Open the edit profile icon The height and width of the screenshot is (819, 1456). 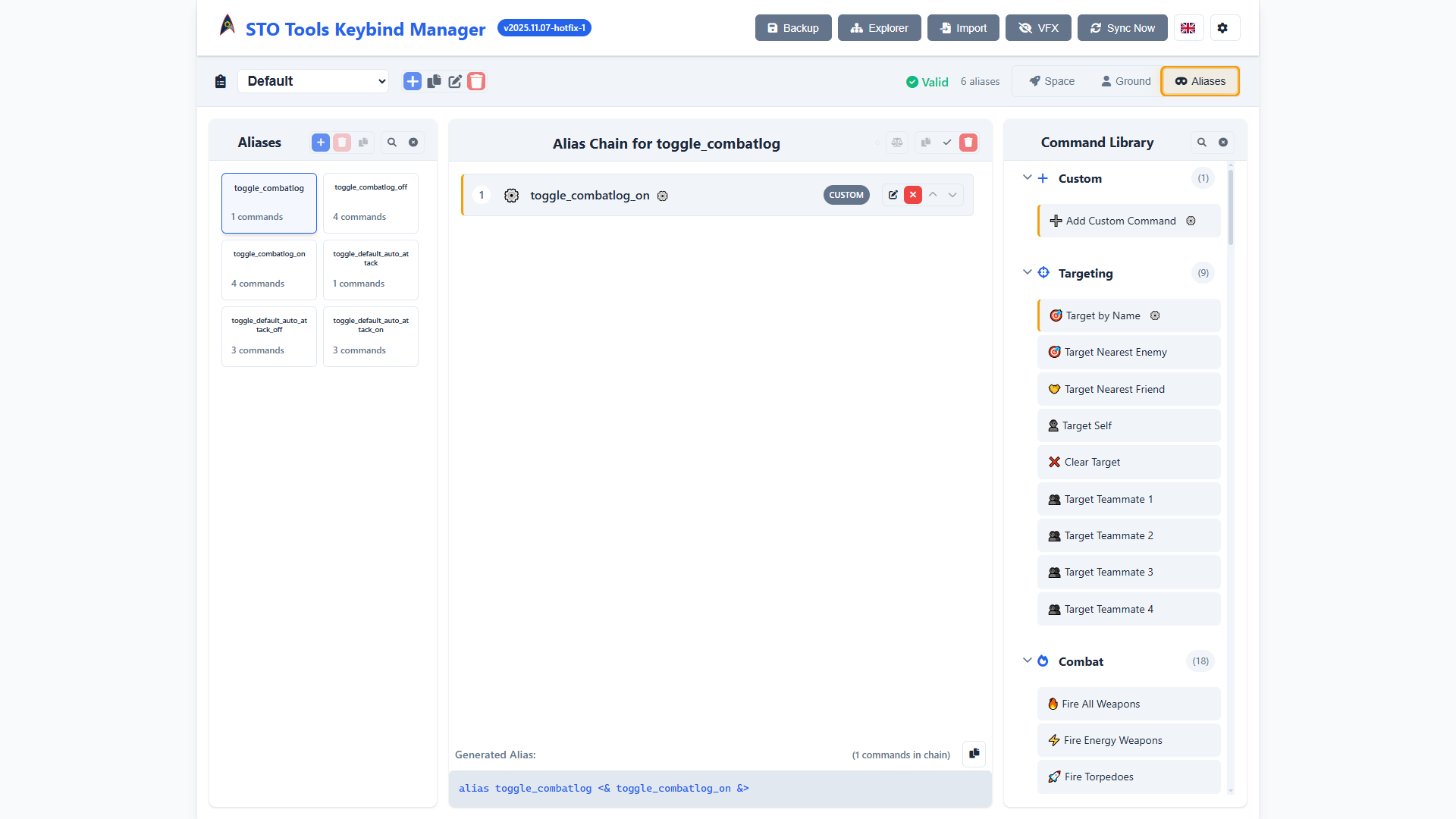tap(455, 81)
